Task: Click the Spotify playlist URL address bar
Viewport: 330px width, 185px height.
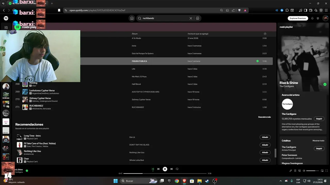Action: [x=142, y=10]
